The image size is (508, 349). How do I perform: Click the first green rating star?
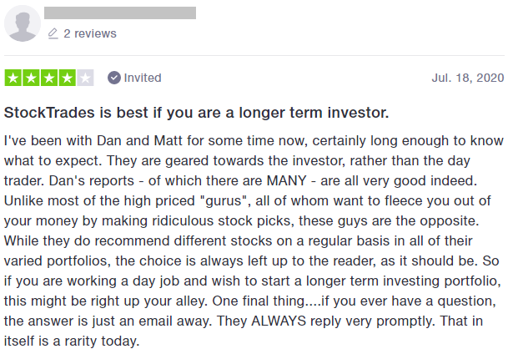click(14, 78)
